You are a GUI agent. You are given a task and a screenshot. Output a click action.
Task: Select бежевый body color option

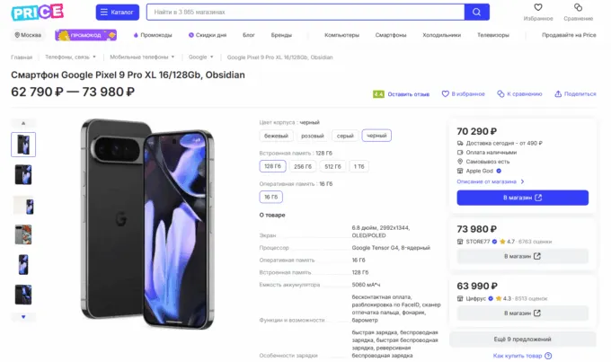[276, 136]
